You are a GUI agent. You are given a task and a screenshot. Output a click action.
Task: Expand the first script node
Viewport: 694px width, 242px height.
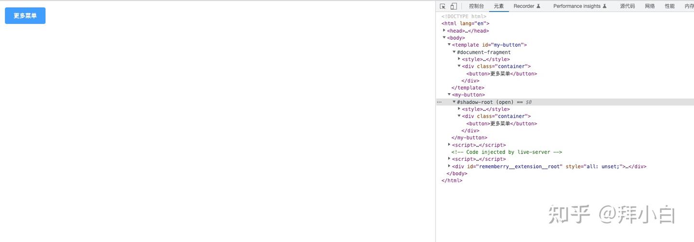pyautogui.click(x=449, y=145)
